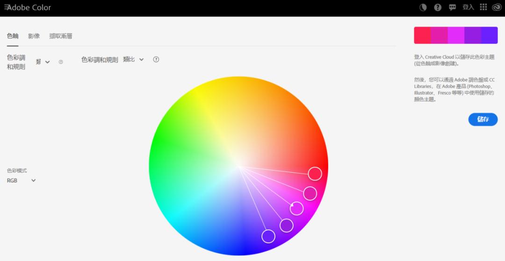
Task: Switch to the 影像 tab
Action: click(34, 36)
